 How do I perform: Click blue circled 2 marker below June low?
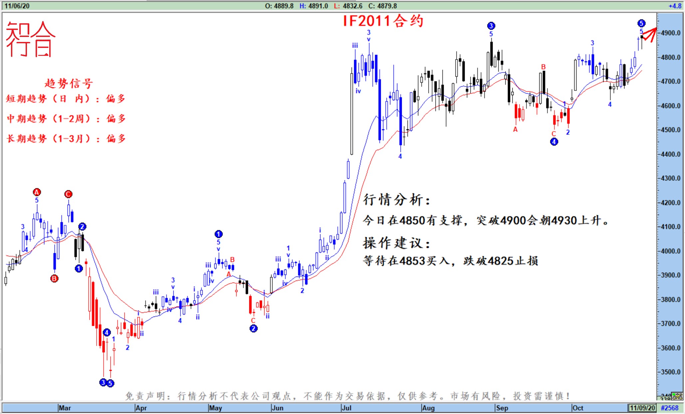tap(253, 328)
